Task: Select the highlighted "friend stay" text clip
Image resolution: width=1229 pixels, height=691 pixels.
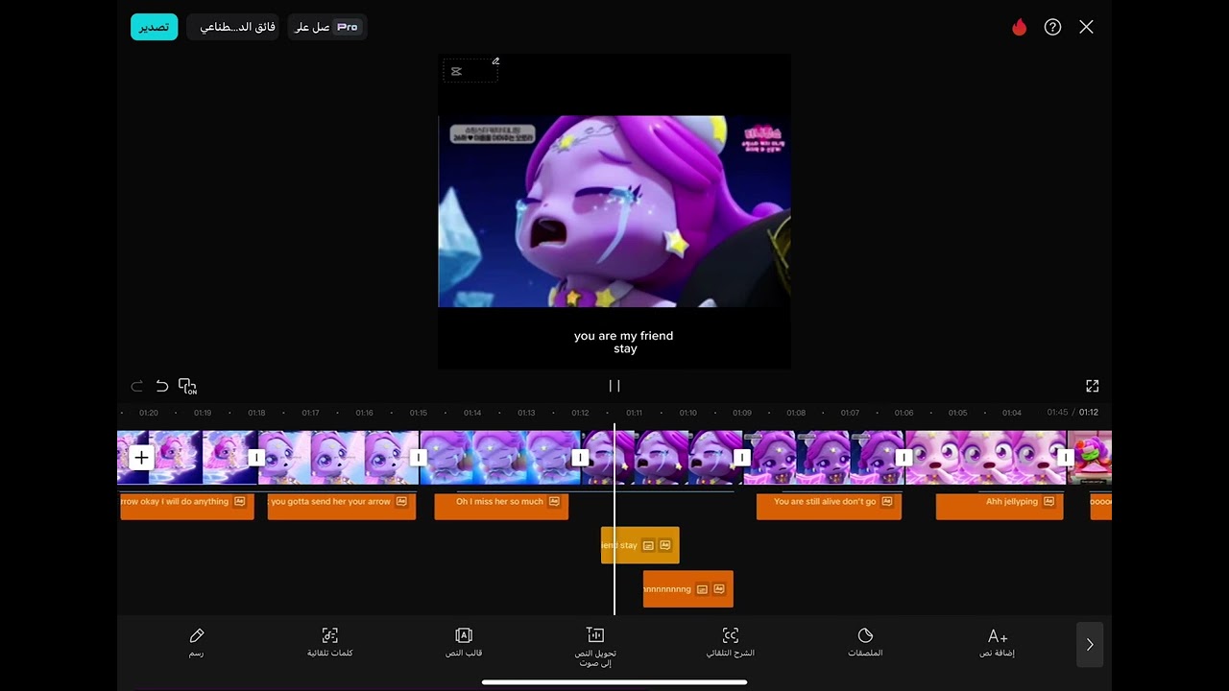Action: point(640,545)
